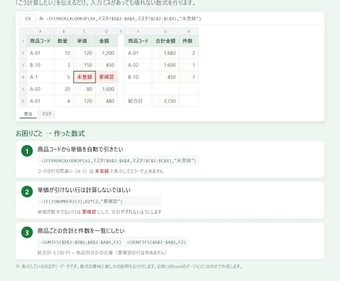Click cell A3 containing B-10
This screenshot has height=281, width=340.
click(40, 65)
